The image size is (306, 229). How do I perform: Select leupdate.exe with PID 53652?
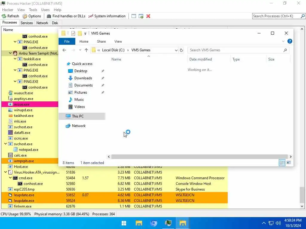point(114,195)
